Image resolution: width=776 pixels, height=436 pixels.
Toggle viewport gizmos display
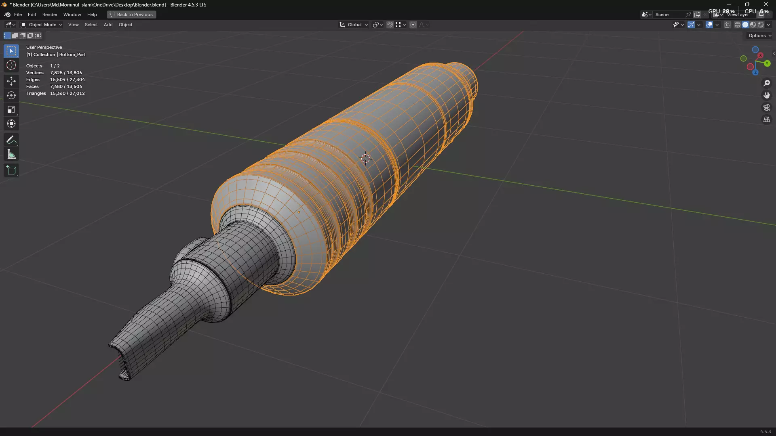click(x=691, y=25)
